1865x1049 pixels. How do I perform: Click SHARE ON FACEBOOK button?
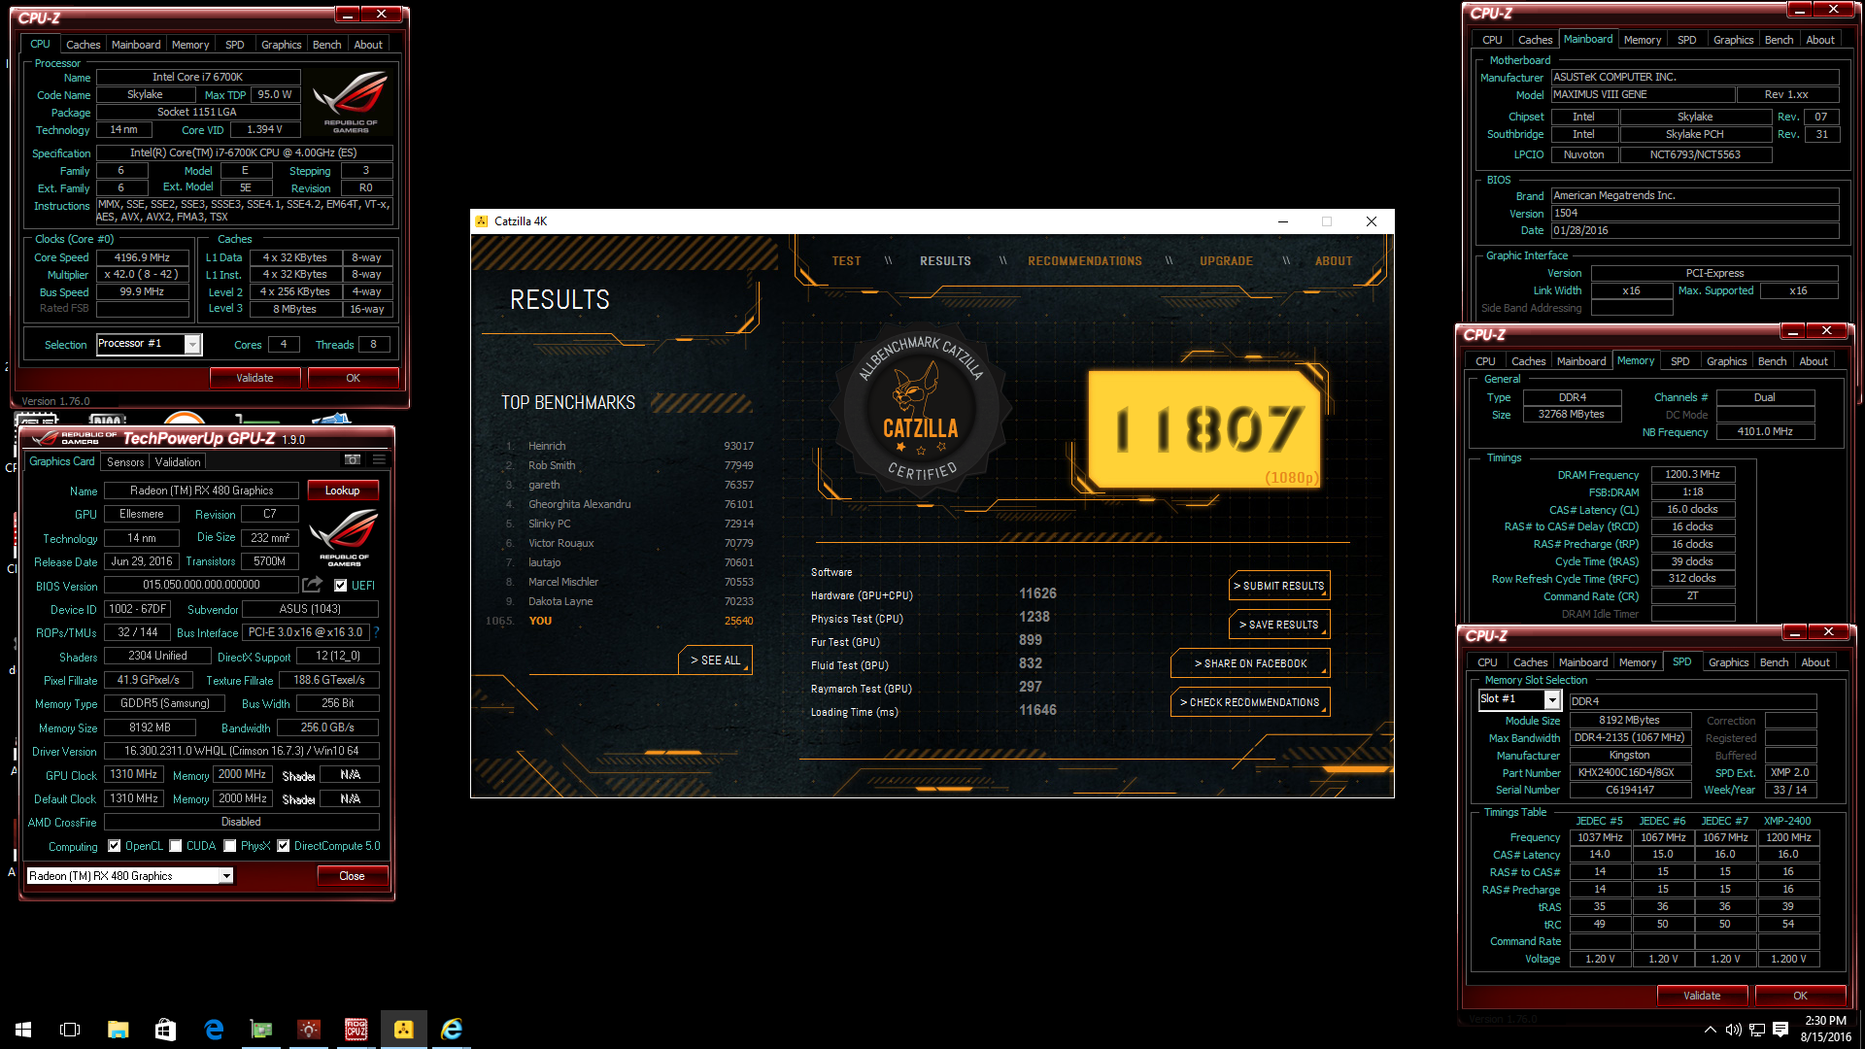tap(1251, 663)
